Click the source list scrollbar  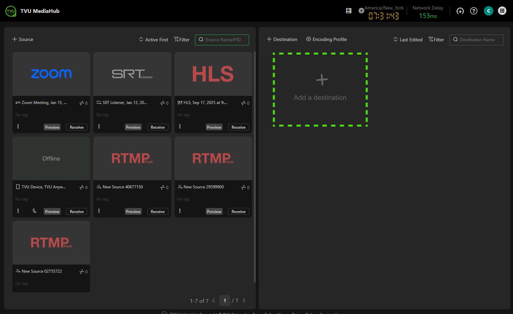click(x=255, y=167)
